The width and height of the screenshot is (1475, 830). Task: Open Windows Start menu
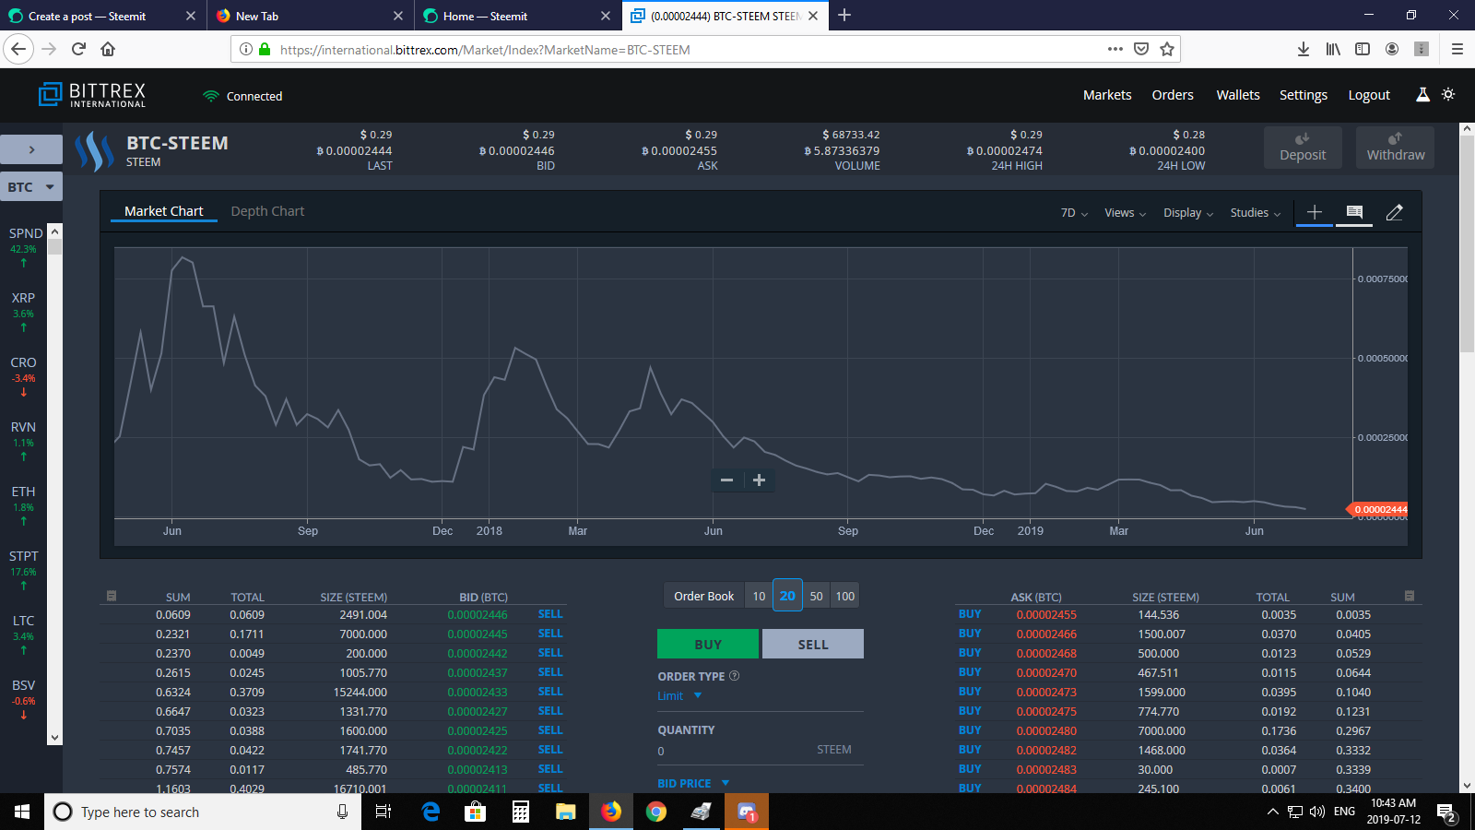(22, 812)
